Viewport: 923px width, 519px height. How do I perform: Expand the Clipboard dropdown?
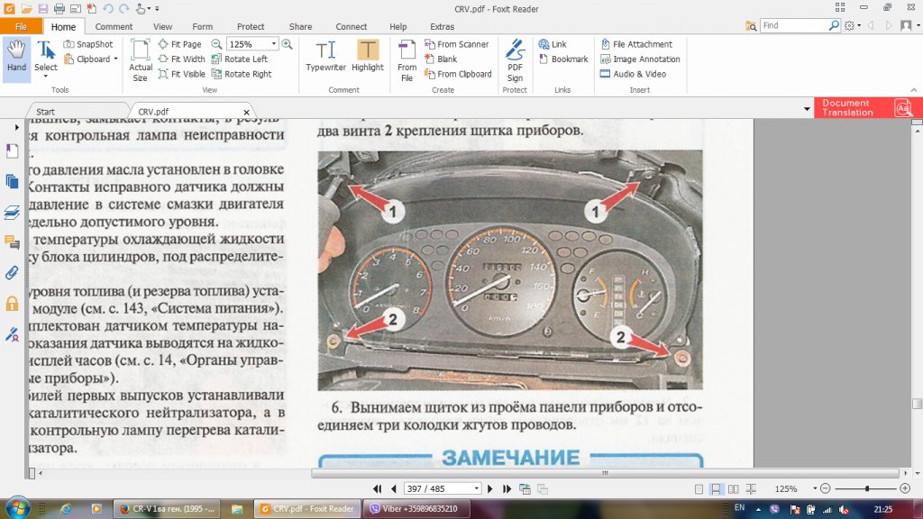click(x=115, y=59)
